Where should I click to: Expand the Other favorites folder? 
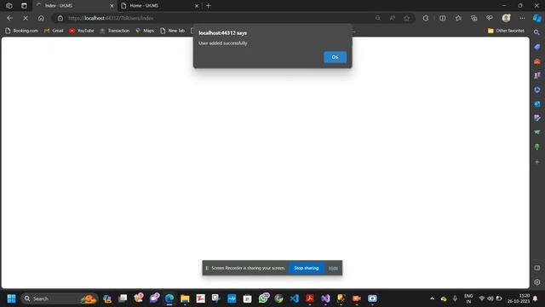pos(506,31)
